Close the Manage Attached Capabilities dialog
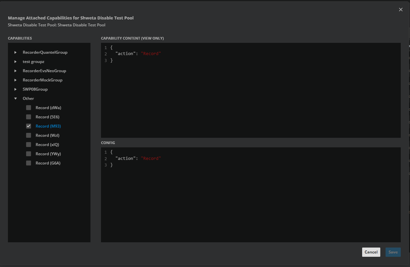Screen dimensions: 410x267 400,10
